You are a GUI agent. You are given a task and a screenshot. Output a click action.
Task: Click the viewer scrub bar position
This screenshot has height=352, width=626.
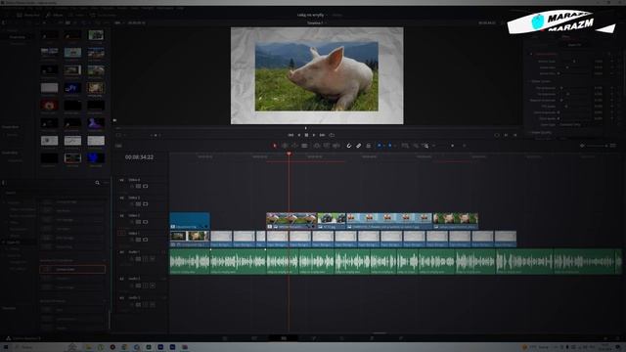click(x=306, y=128)
